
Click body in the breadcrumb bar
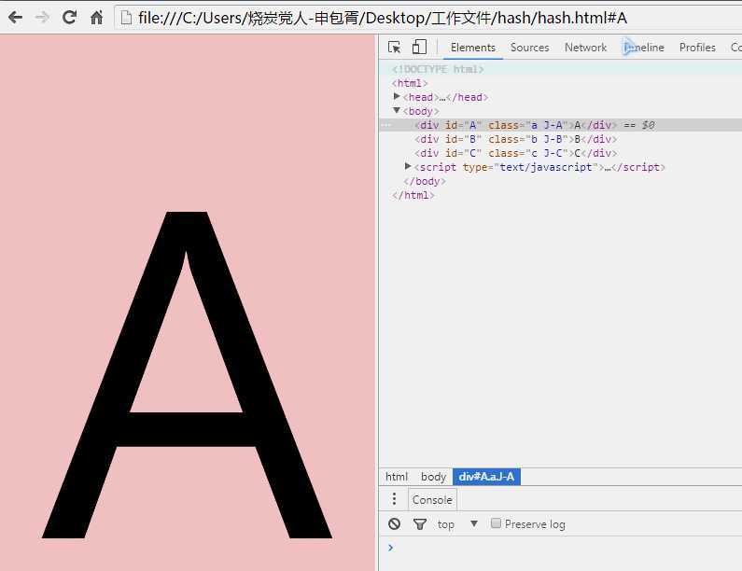point(433,477)
